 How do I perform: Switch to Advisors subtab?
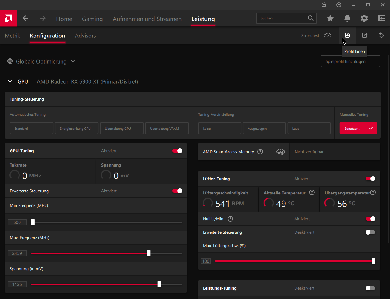click(85, 36)
